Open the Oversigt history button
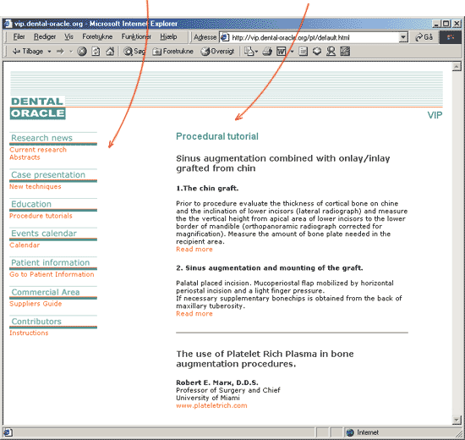 click(x=217, y=52)
